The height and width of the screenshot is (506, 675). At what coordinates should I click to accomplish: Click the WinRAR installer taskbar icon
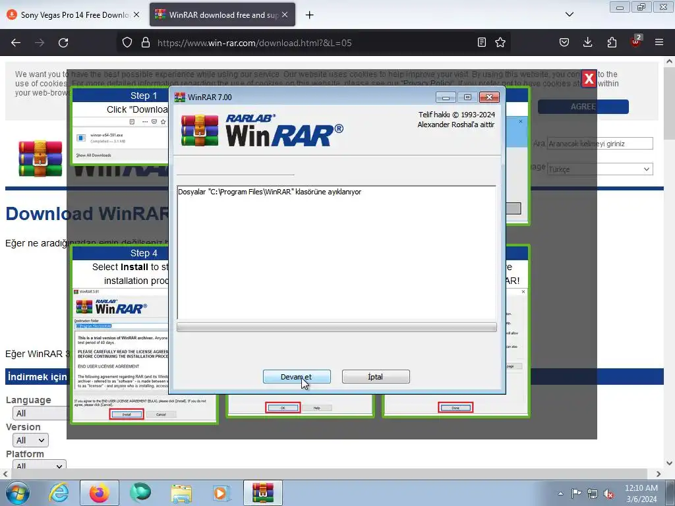263,493
